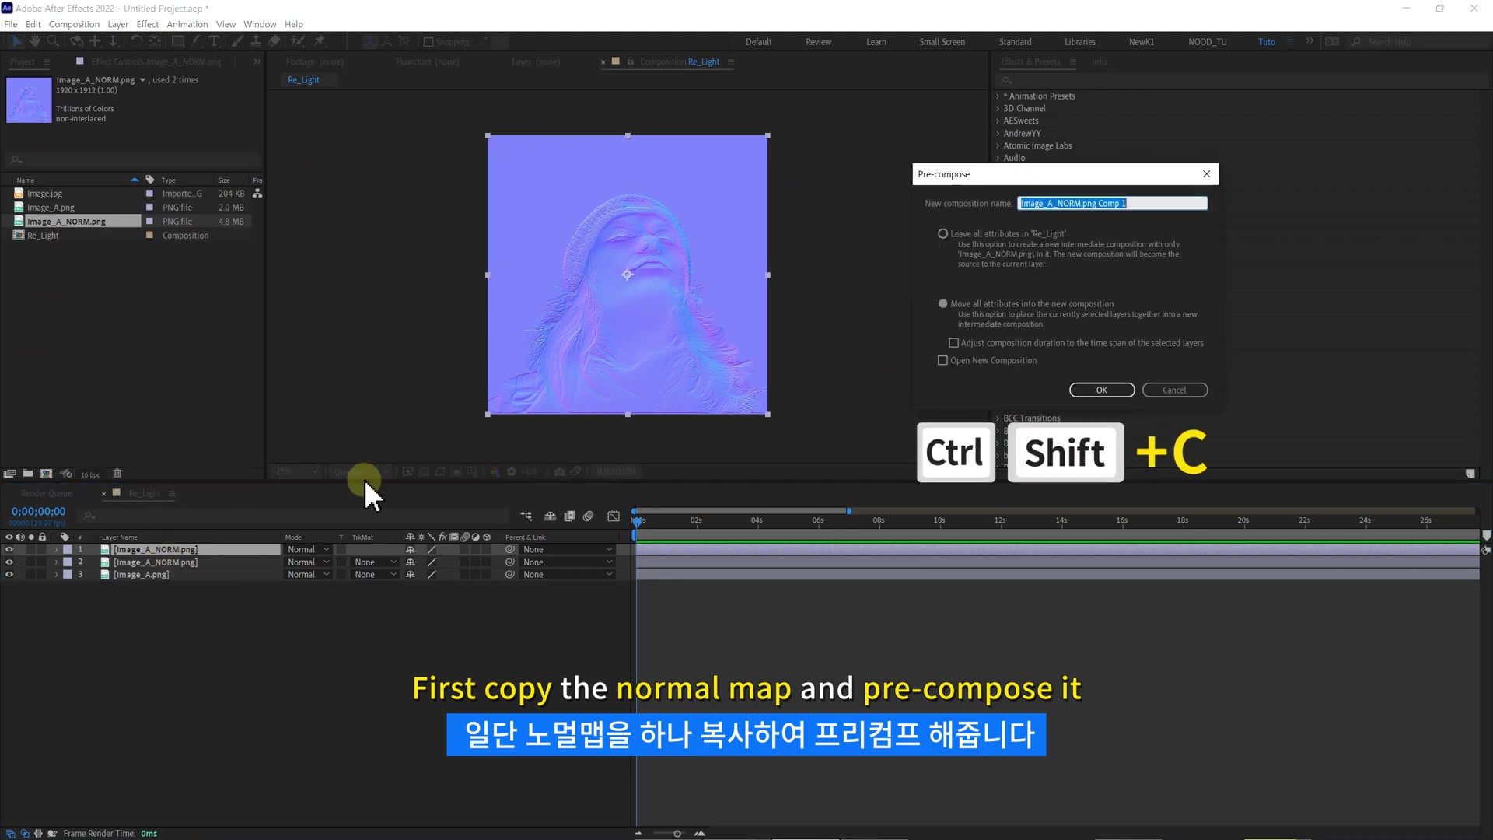Screen dimensions: 1493x840
Task: Check the Open New Composition option
Action: point(942,360)
